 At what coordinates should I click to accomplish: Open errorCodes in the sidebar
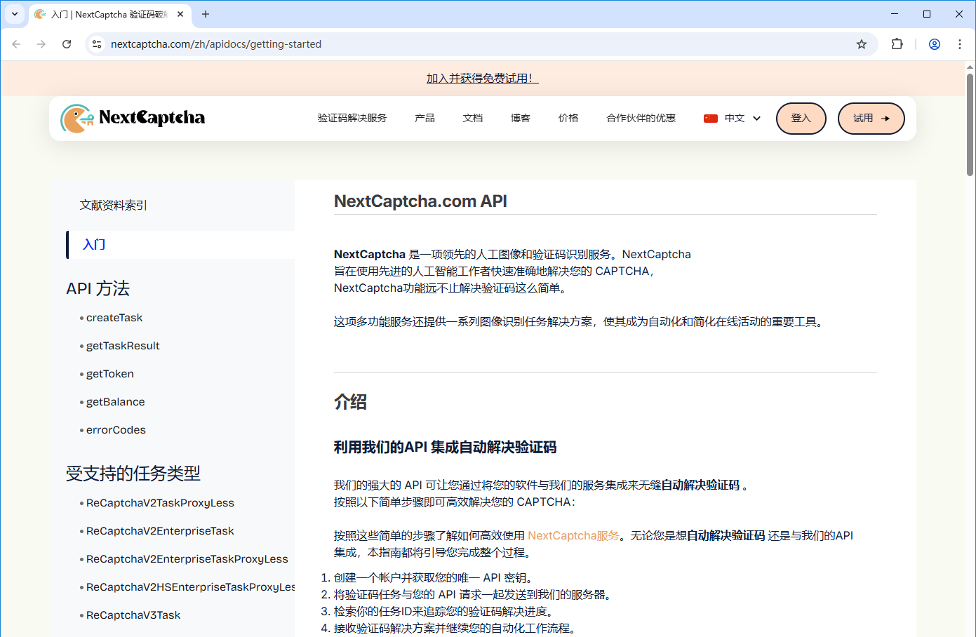[x=116, y=430]
